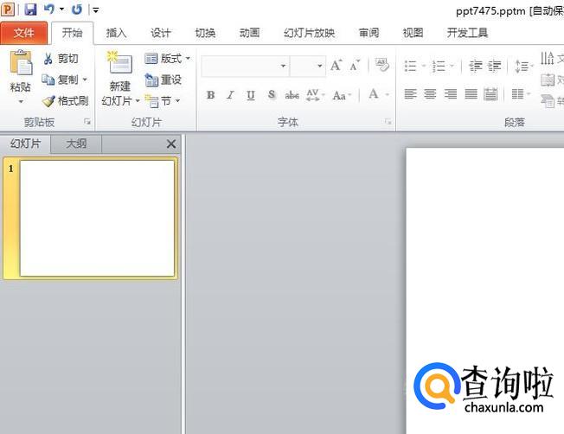Image resolution: width=564 pixels, height=434 pixels.
Task: Toggle Underline formatting
Action: [251, 94]
